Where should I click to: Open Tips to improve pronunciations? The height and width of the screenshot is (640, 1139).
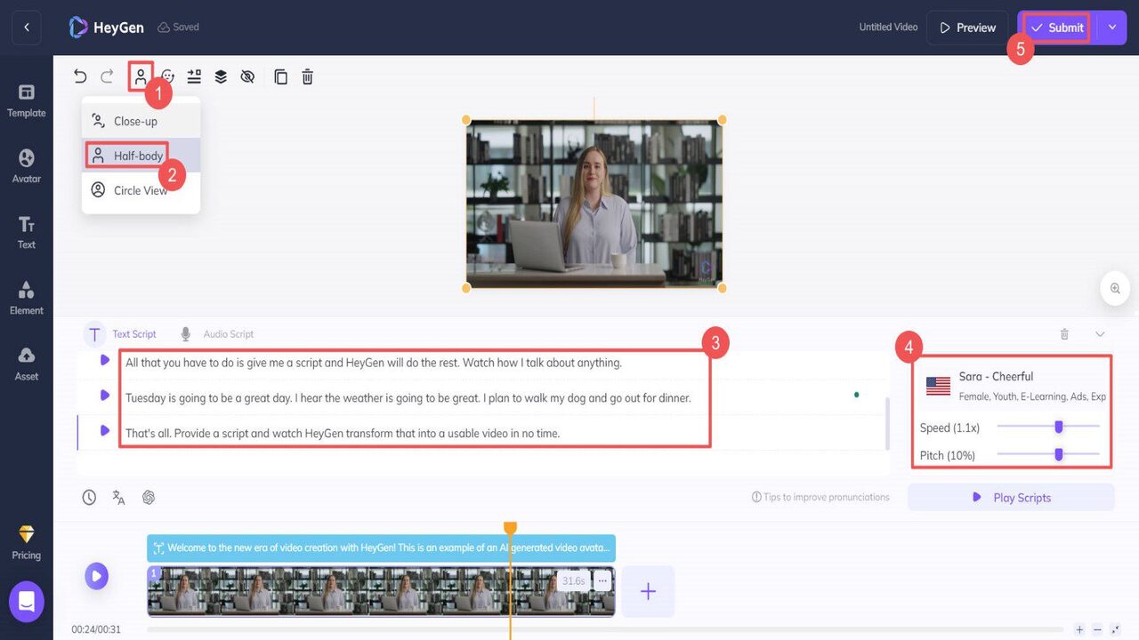pyautogui.click(x=820, y=497)
